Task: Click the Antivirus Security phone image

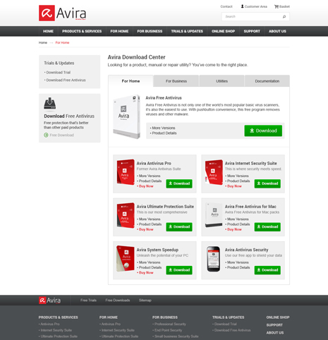Action: point(214,259)
